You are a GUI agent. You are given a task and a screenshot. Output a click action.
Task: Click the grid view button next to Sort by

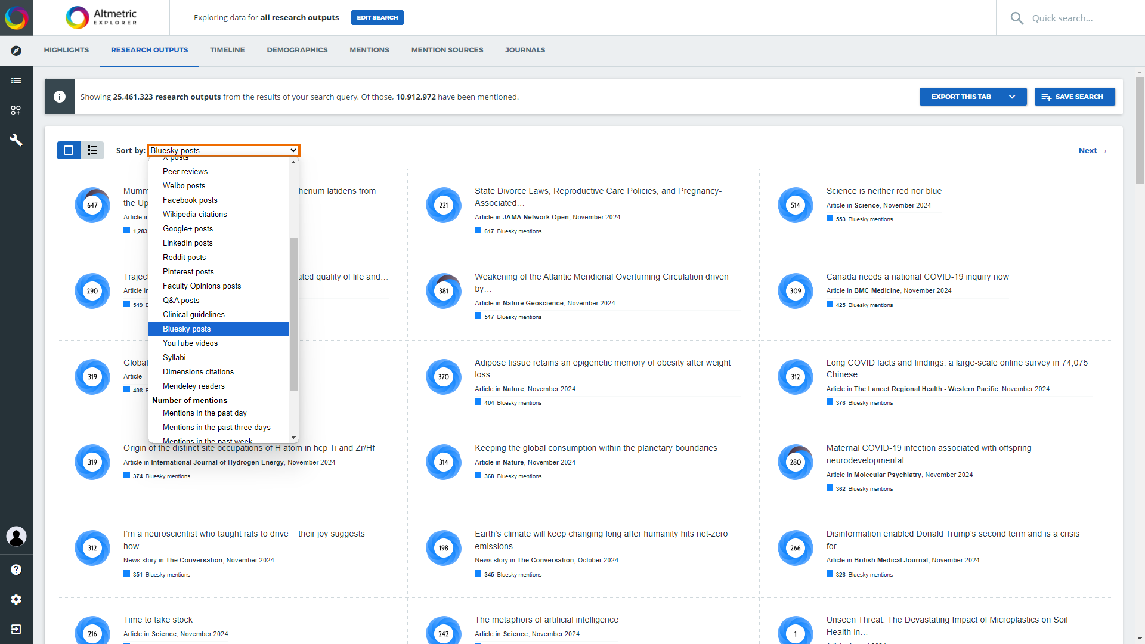[x=68, y=150]
